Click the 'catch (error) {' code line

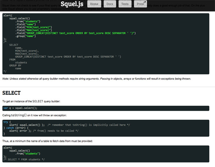pyautogui.click(x=16, y=128)
